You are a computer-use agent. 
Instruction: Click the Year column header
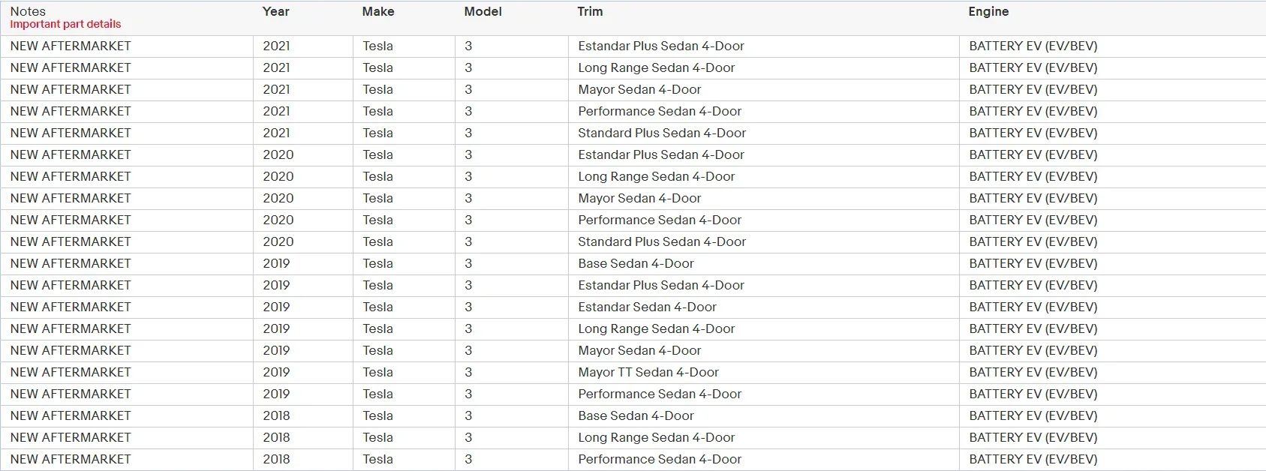pyautogui.click(x=275, y=11)
